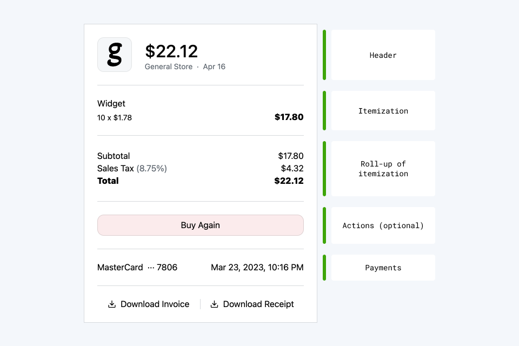
Task: Click the bold $17.80 item price
Action: click(289, 117)
